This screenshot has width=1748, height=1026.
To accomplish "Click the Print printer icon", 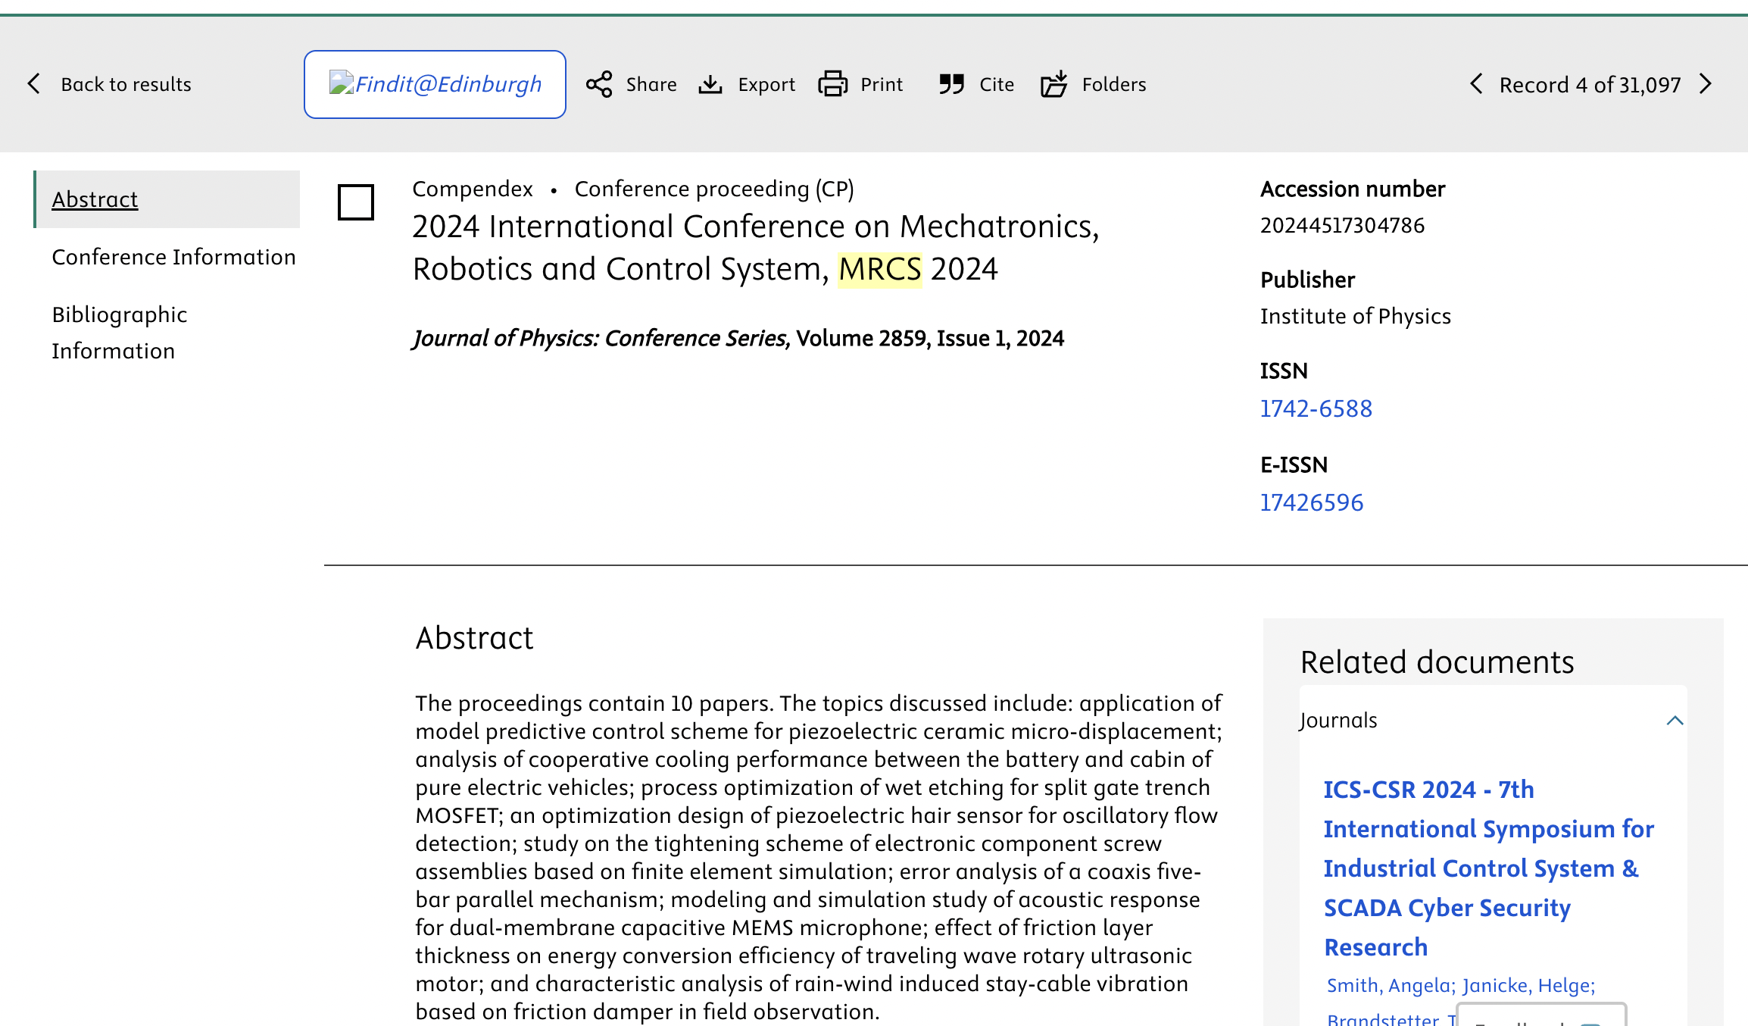I will pyautogui.click(x=832, y=84).
